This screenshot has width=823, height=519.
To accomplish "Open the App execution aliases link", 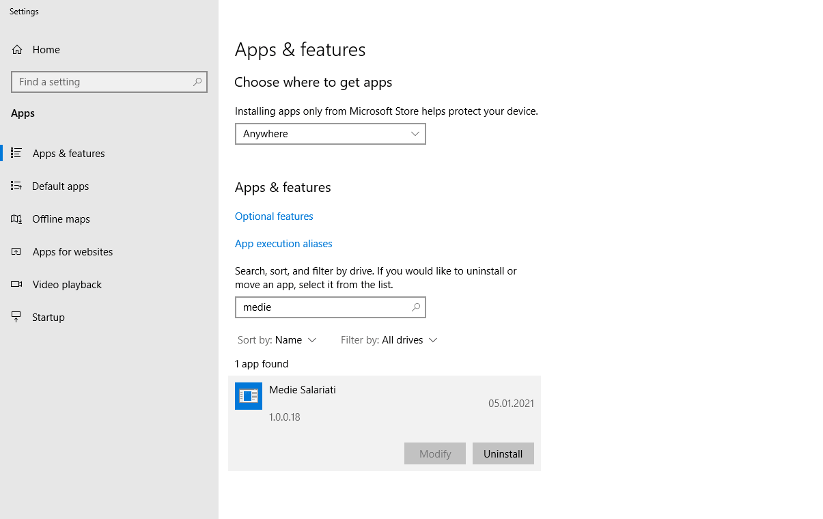I will coord(283,244).
